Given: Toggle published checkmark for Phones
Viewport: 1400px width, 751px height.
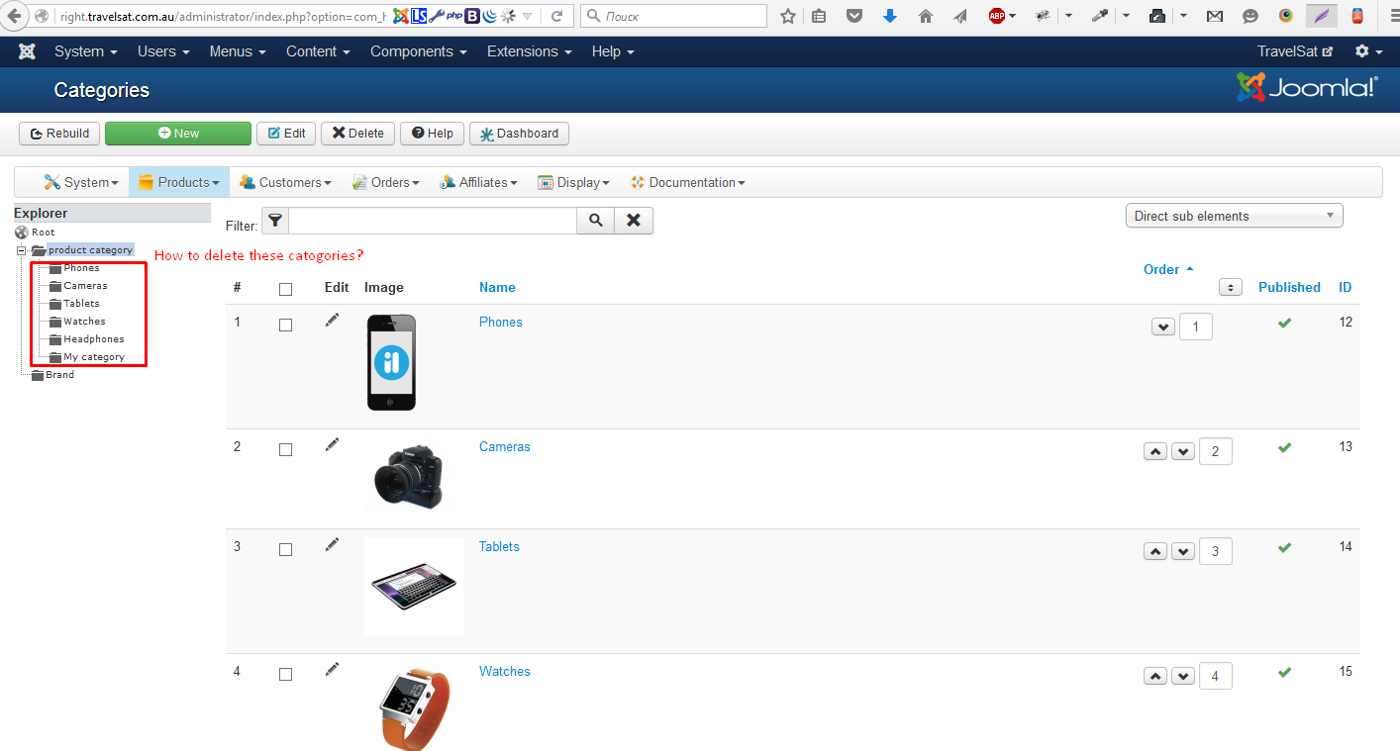Looking at the screenshot, I should point(1284,323).
